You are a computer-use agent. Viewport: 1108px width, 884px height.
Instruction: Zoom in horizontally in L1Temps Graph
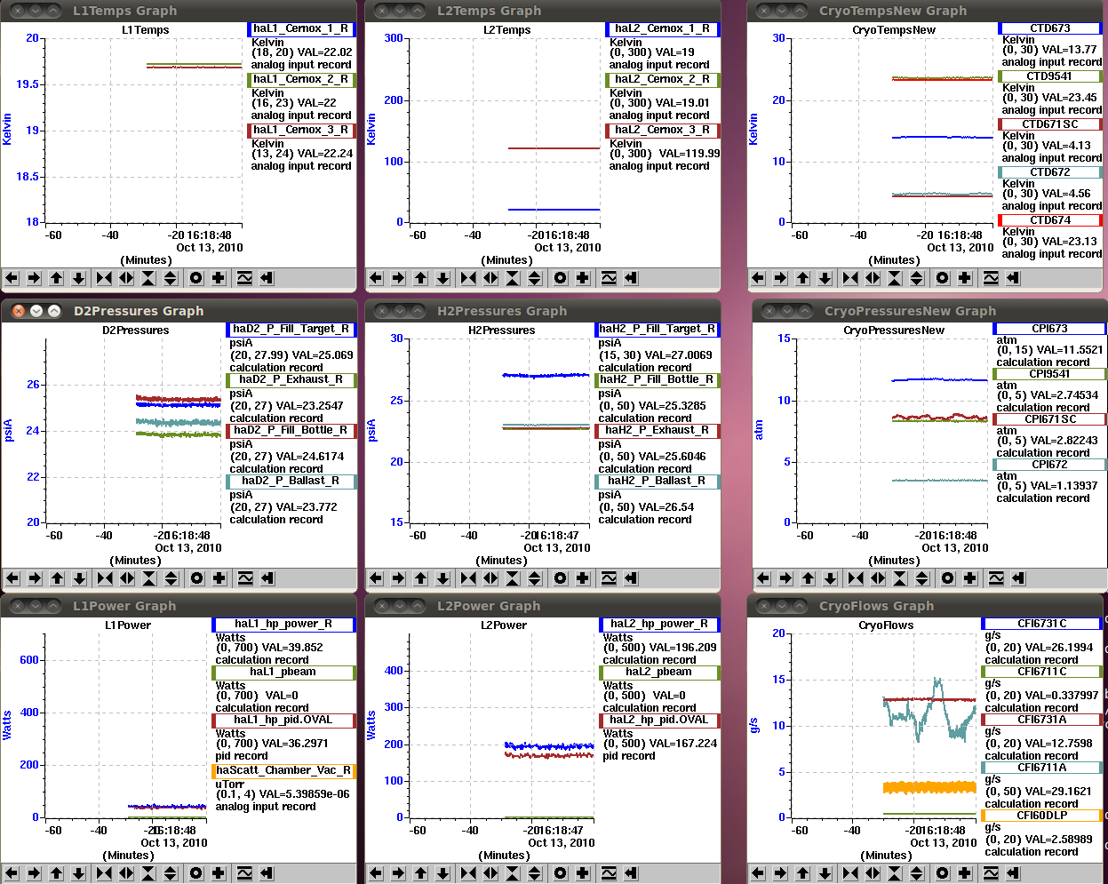pyautogui.click(x=104, y=278)
